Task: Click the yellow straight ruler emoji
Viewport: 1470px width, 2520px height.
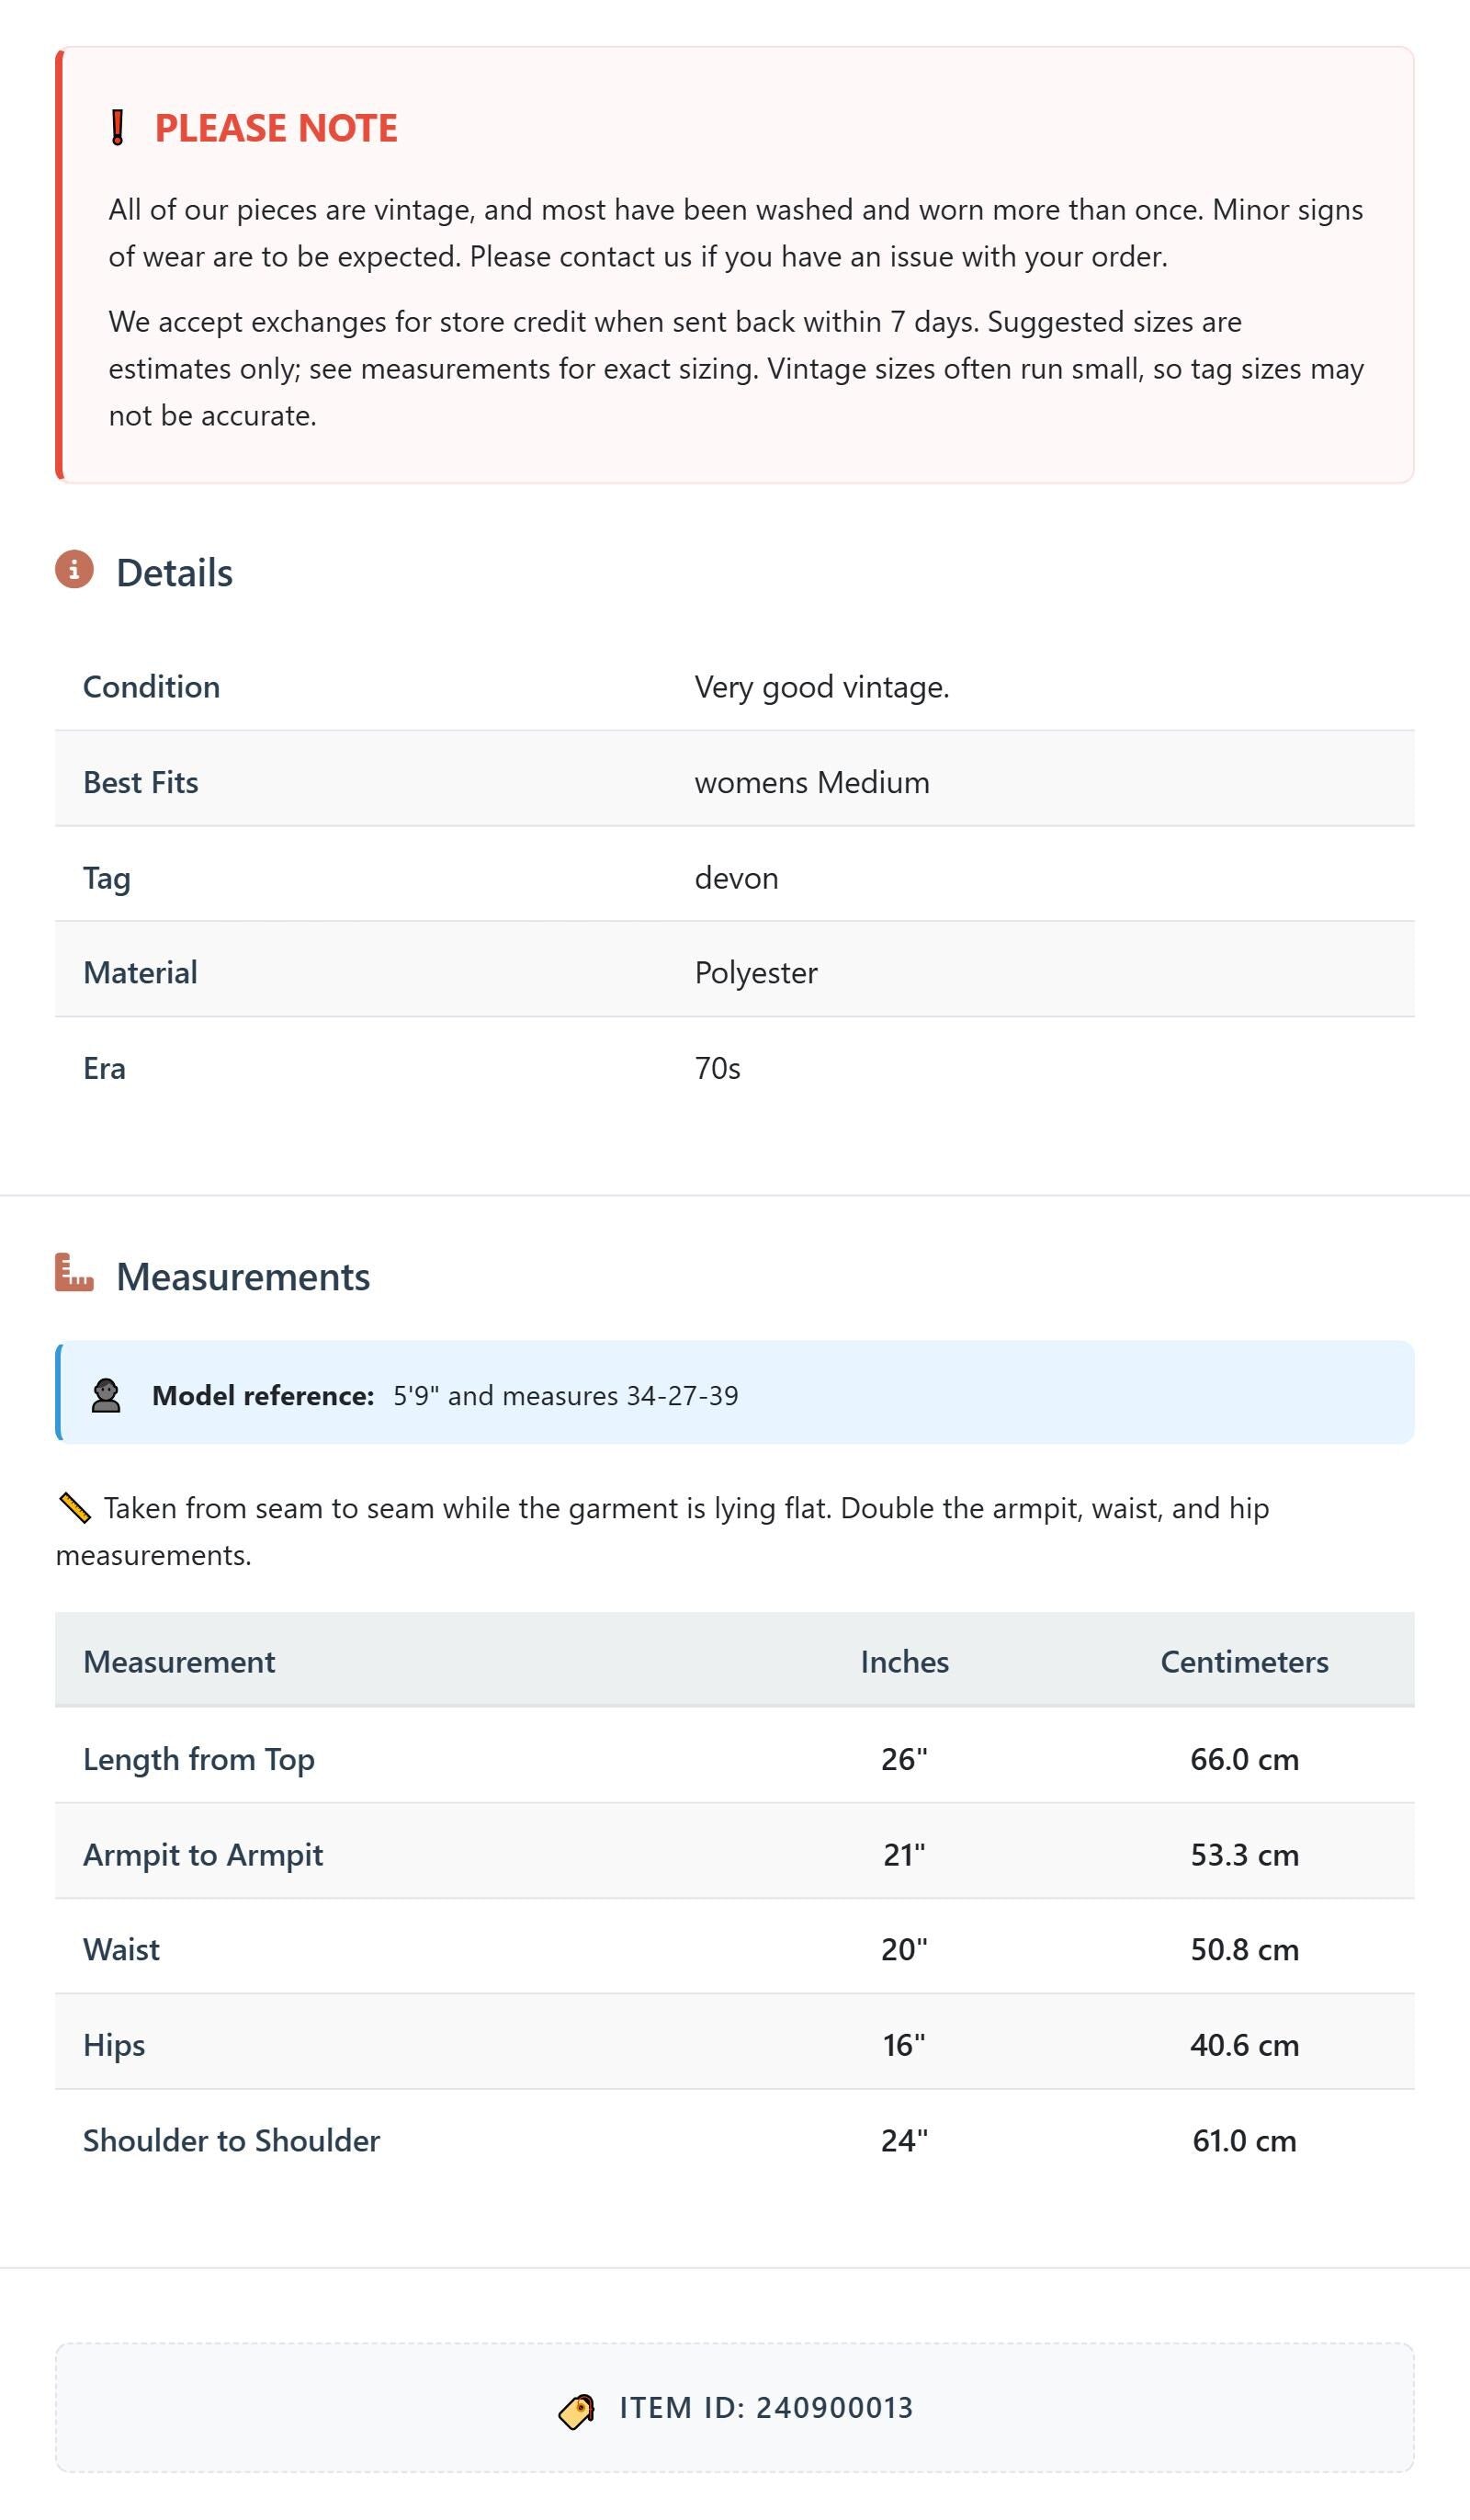Action: 75,1508
